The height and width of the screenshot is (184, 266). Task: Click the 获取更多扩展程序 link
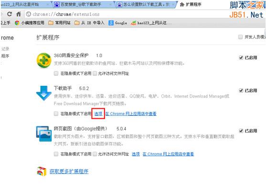pyautogui.click(x=69, y=171)
